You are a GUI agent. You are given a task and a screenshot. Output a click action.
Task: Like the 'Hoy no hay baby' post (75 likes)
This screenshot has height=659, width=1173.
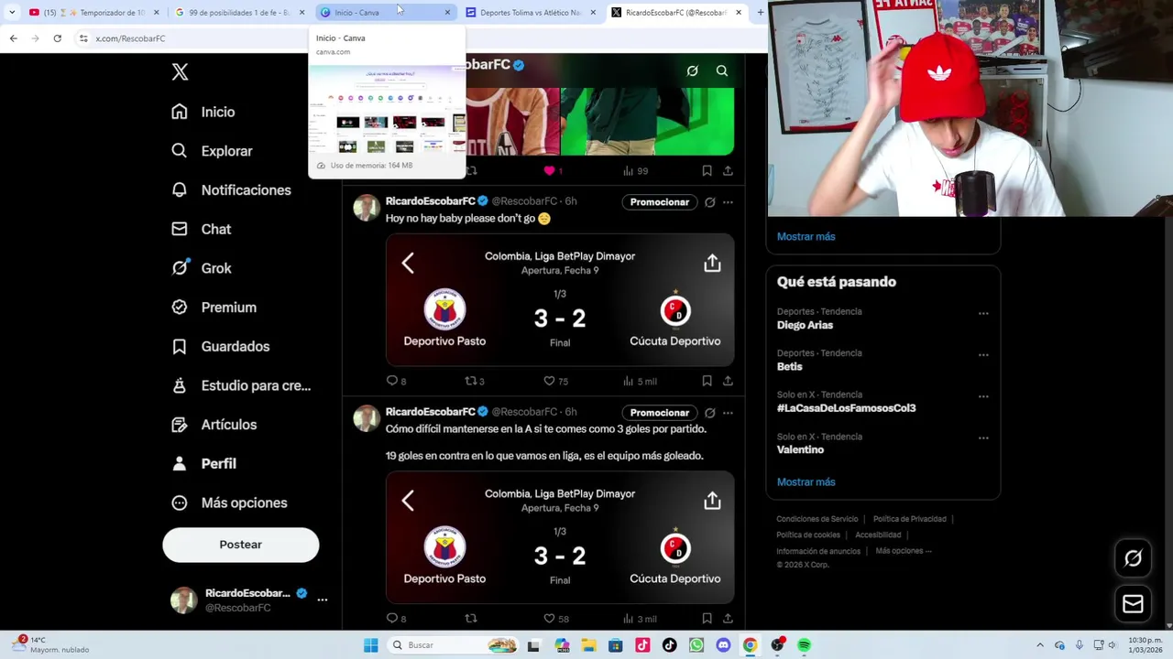coord(549,381)
